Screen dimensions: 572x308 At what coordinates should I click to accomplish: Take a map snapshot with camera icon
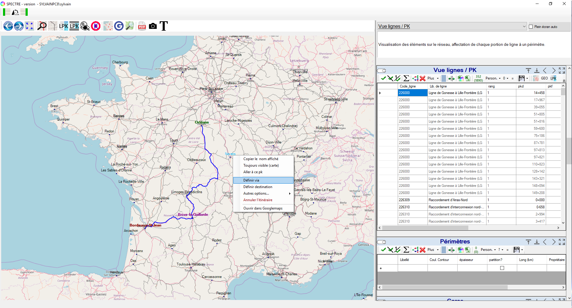pyautogui.click(x=153, y=26)
